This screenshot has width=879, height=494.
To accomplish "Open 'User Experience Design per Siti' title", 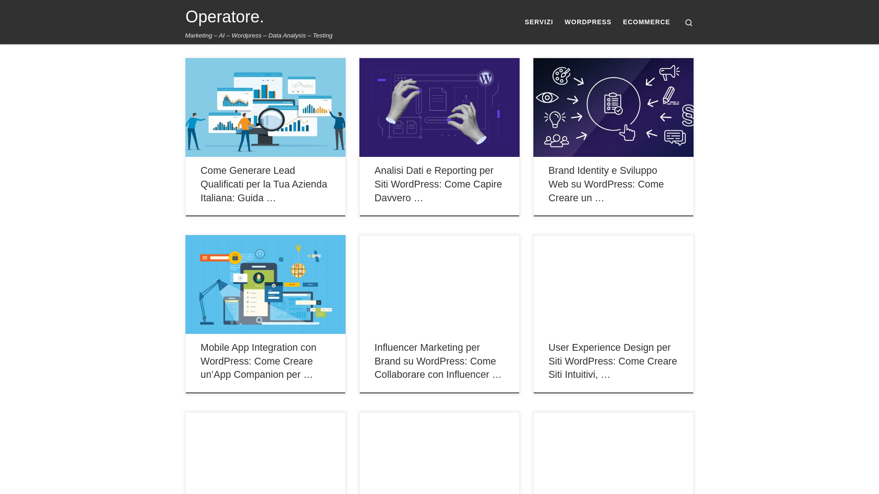I will [612, 361].
